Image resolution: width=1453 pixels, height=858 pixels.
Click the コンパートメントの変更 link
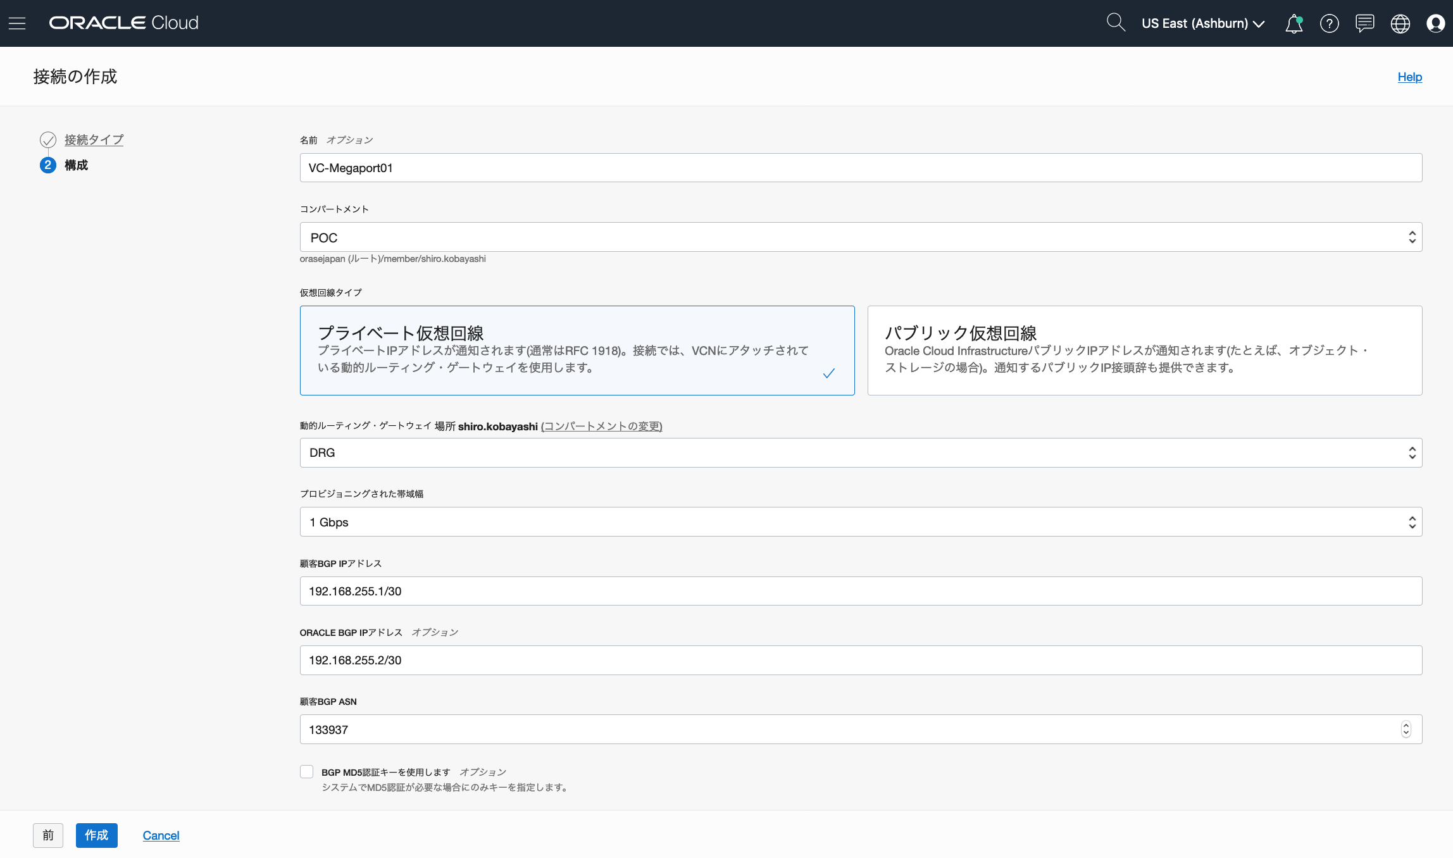pos(601,426)
